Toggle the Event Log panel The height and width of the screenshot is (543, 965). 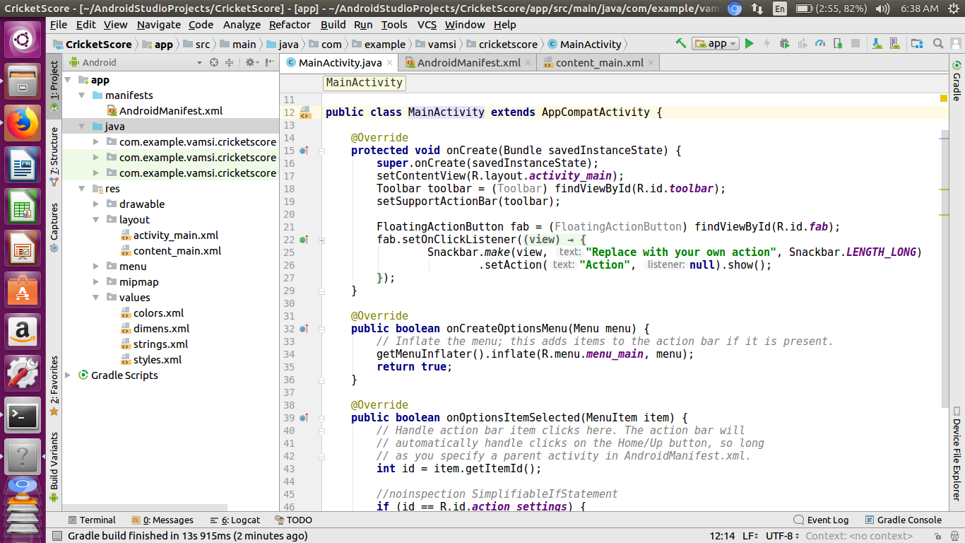click(x=822, y=520)
